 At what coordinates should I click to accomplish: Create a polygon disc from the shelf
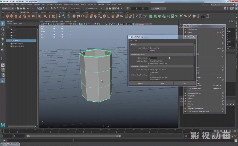[x=33, y=16]
